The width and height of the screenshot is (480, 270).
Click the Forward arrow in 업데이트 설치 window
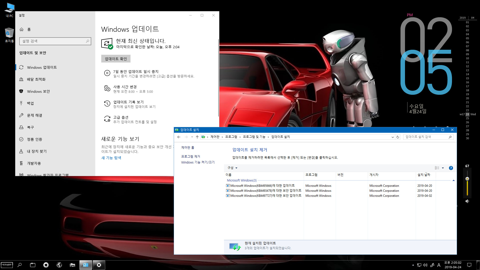pyautogui.click(x=186, y=137)
